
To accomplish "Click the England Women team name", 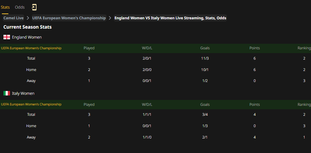I will tap(27, 37).
